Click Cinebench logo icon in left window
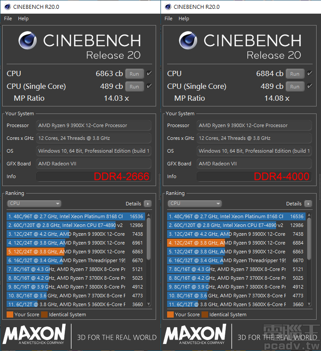Viewport: 321px width, 351px height. click(28, 40)
